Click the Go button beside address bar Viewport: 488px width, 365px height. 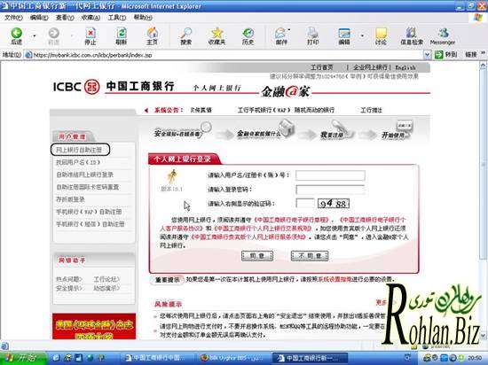pyautogui.click(x=445, y=55)
